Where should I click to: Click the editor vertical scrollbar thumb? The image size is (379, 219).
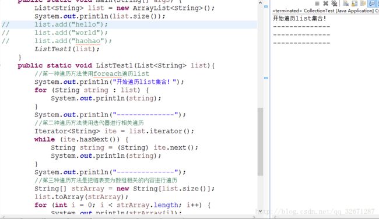tap(260, 142)
